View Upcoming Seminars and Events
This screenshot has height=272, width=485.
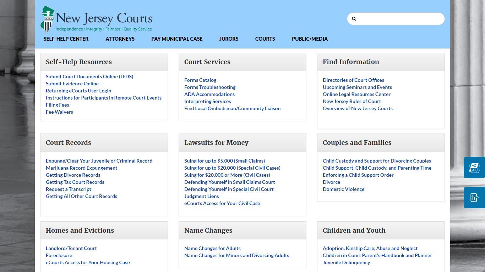(x=357, y=87)
